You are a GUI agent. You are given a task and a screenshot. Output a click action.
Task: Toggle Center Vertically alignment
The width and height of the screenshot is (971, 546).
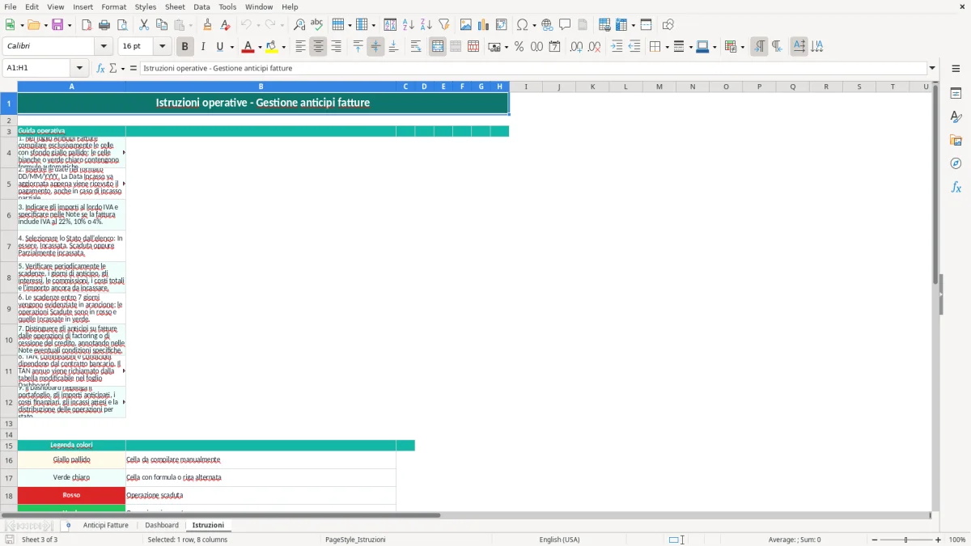tap(375, 47)
